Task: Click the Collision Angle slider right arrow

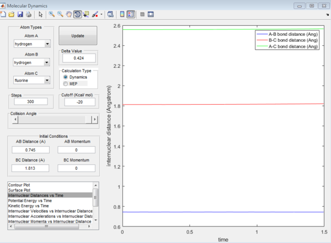Action: point(95,120)
